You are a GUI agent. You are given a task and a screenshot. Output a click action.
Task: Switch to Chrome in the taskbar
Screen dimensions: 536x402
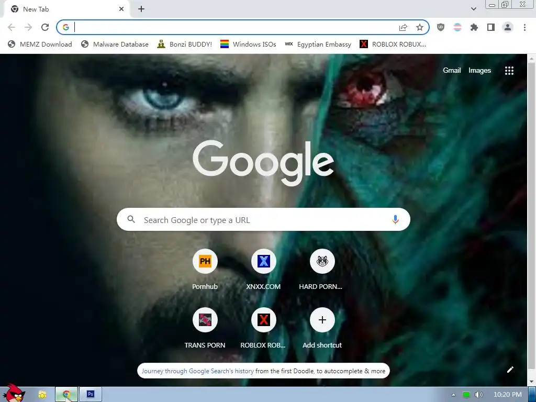pos(66,395)
